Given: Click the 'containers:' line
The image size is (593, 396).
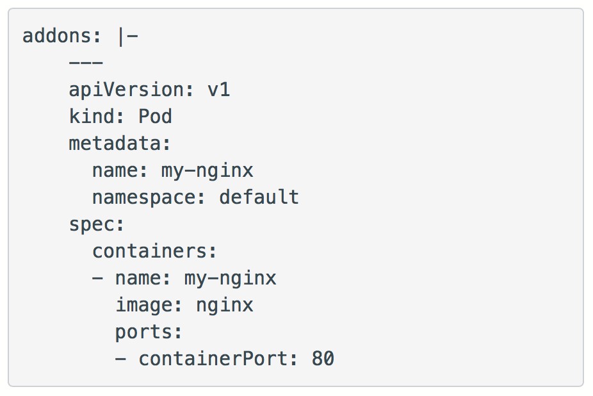Looking at the screenshot, I should coord(154,251).
